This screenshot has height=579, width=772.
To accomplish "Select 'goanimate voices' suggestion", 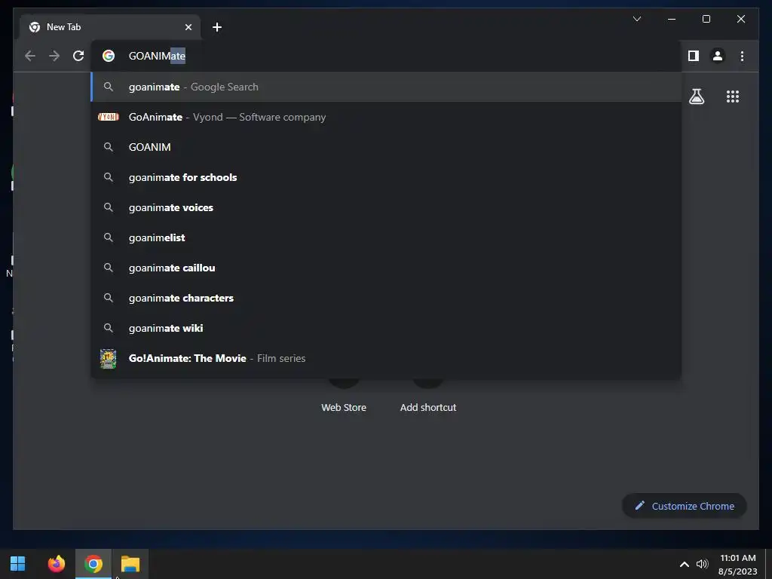I will tap(386, 208).
